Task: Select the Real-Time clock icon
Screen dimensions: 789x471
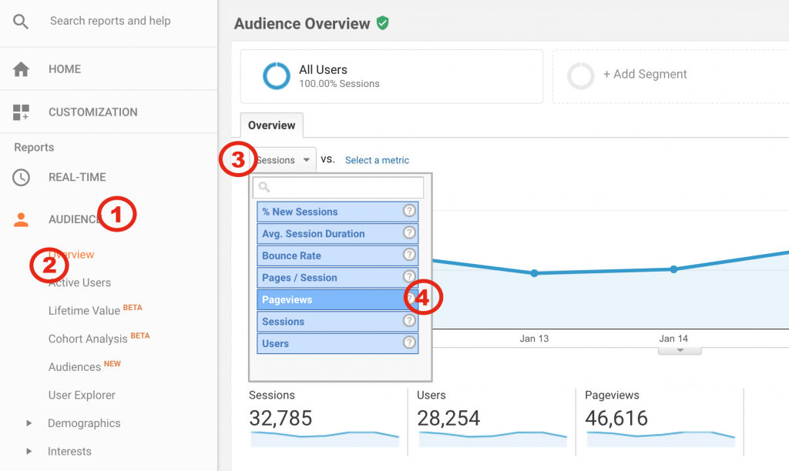Action: click(21, 177)
